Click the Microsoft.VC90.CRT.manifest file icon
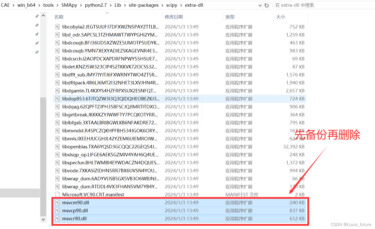This screenshot has width=375, height=229. tap(58, 195)
